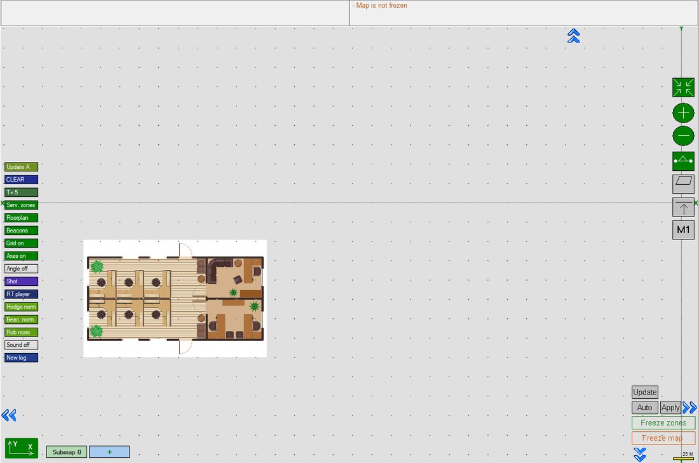Click the green XY axes icon
Screen dimensions: 699x463
click(22, 448)
